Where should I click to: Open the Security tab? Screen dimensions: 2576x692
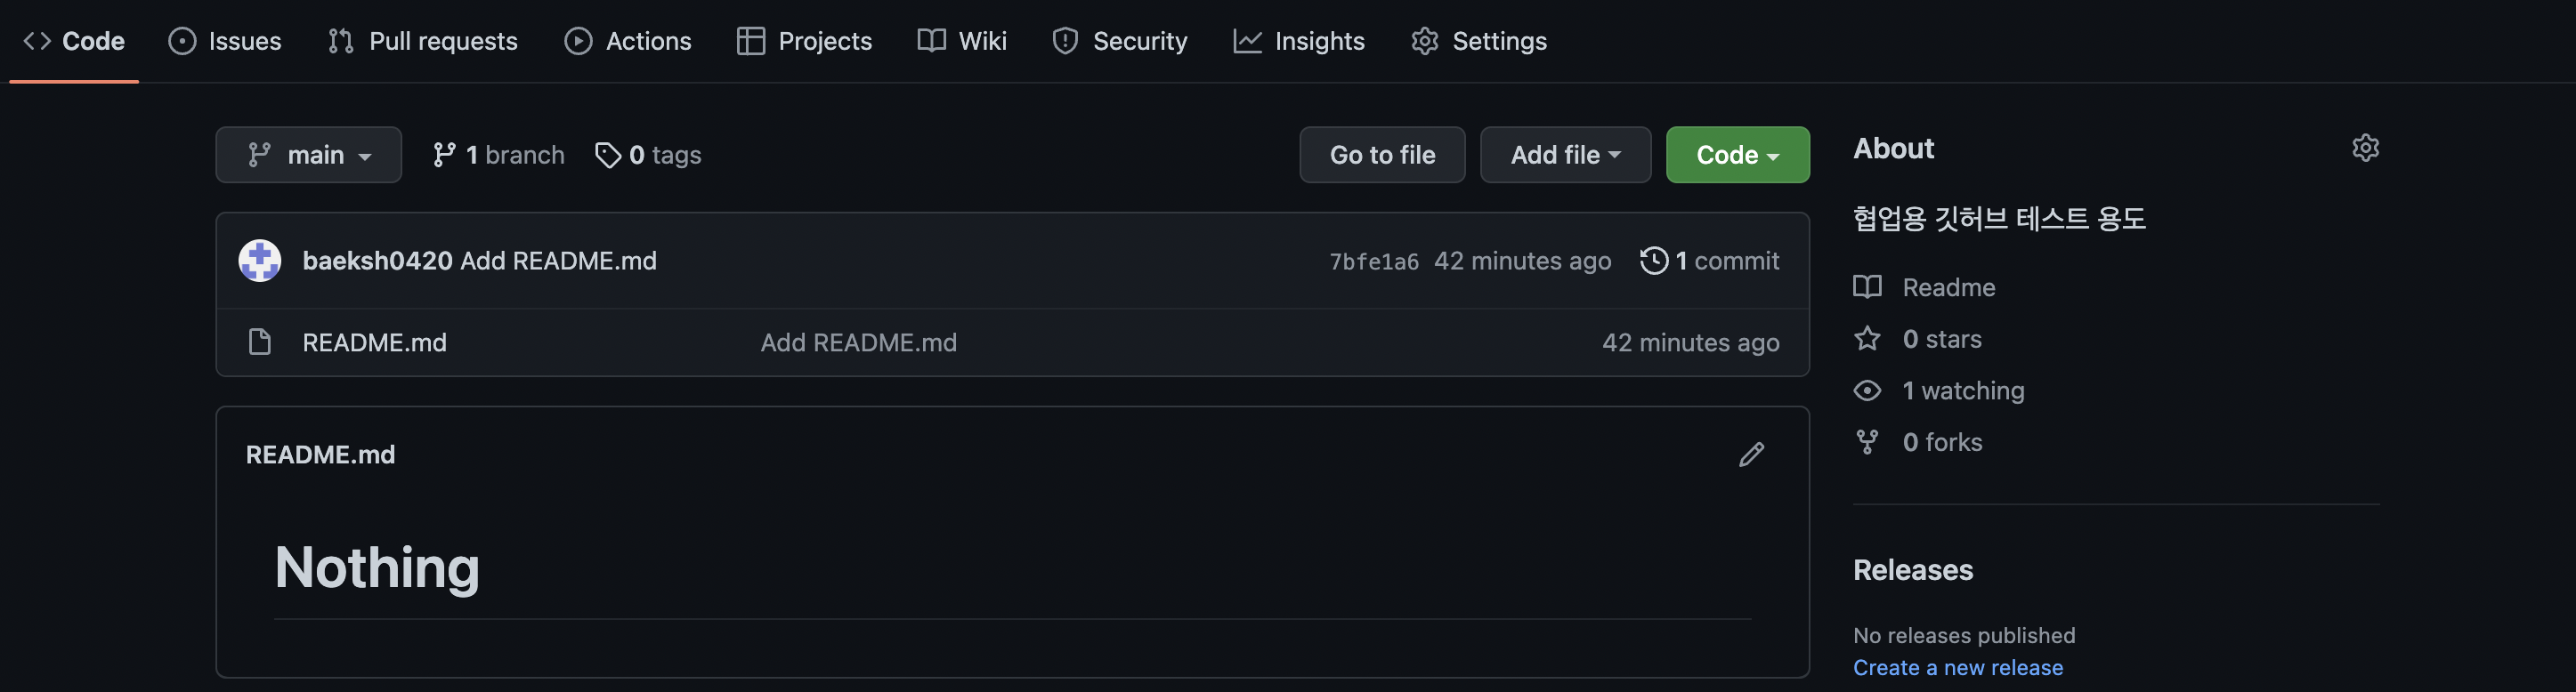pos(1120,41)
